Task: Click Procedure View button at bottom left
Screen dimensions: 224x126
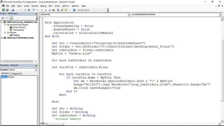Action: (41, 124)
